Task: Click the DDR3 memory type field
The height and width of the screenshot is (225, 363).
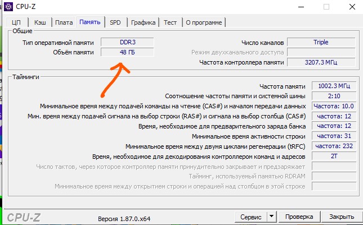Action: pyautogui.click(x=127, y=42)
